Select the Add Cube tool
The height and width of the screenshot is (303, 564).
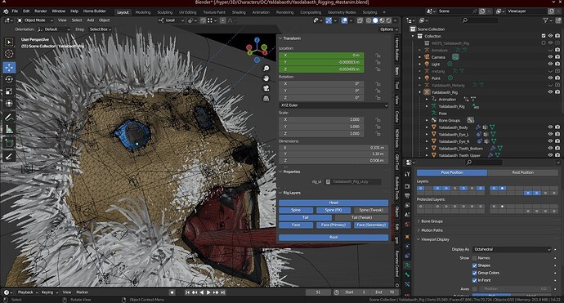coord(9,143)
